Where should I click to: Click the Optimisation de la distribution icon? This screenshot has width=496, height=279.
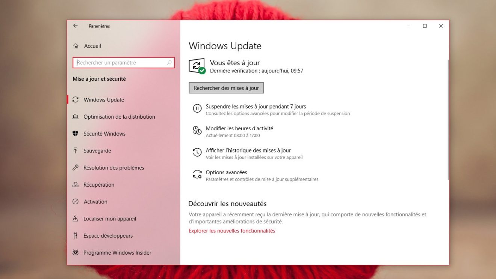pyautogui.click(x=76, y=116)
